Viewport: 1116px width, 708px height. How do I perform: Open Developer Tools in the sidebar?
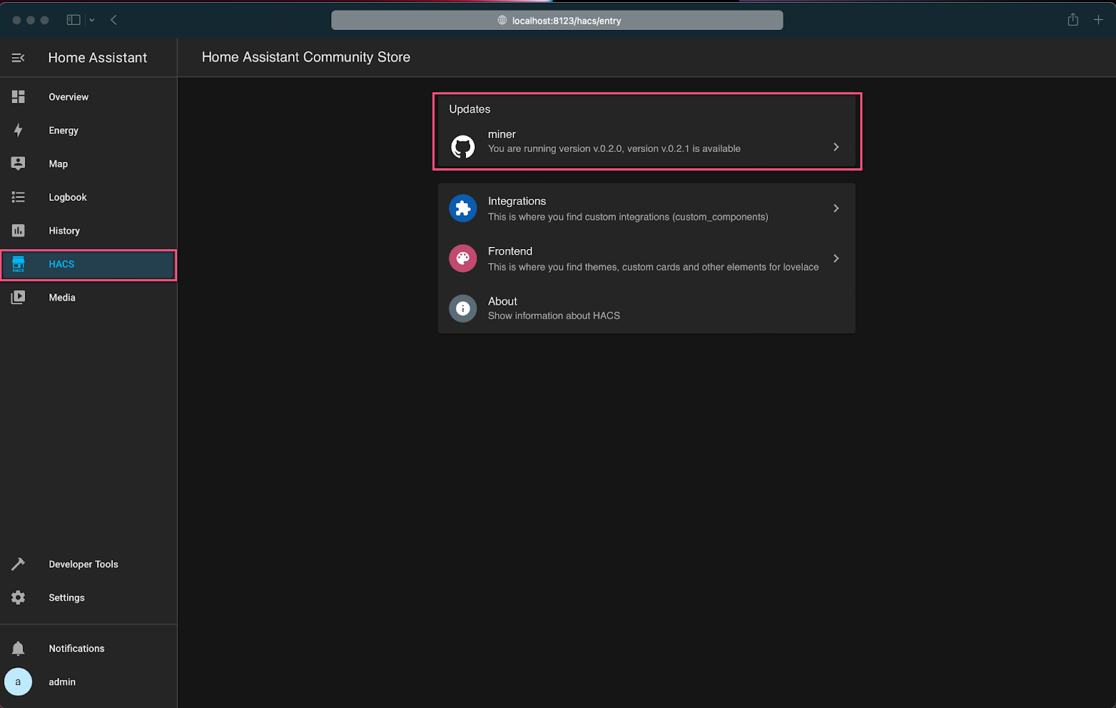pyautogui.click(x=89, y=564)
